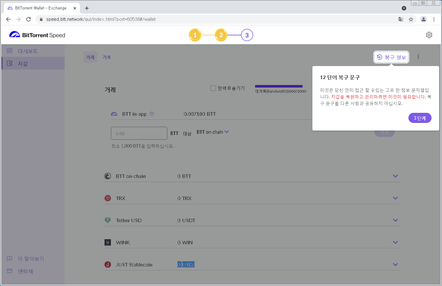Switch to the 기록 tab
The width and height of the screenshot is (442, 286).
click(107, 57)
